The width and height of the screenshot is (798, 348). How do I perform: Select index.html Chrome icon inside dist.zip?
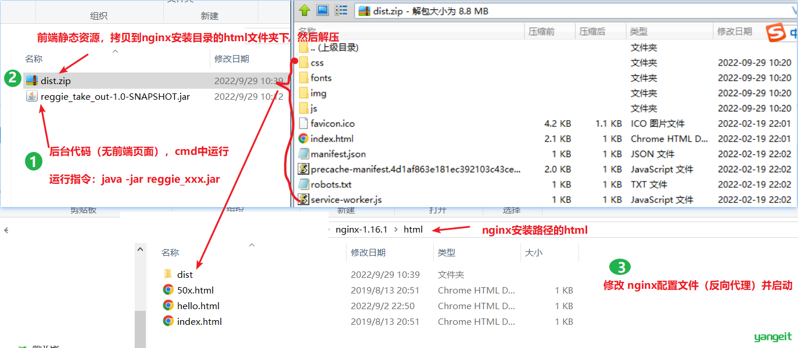[x=303, y=139]
